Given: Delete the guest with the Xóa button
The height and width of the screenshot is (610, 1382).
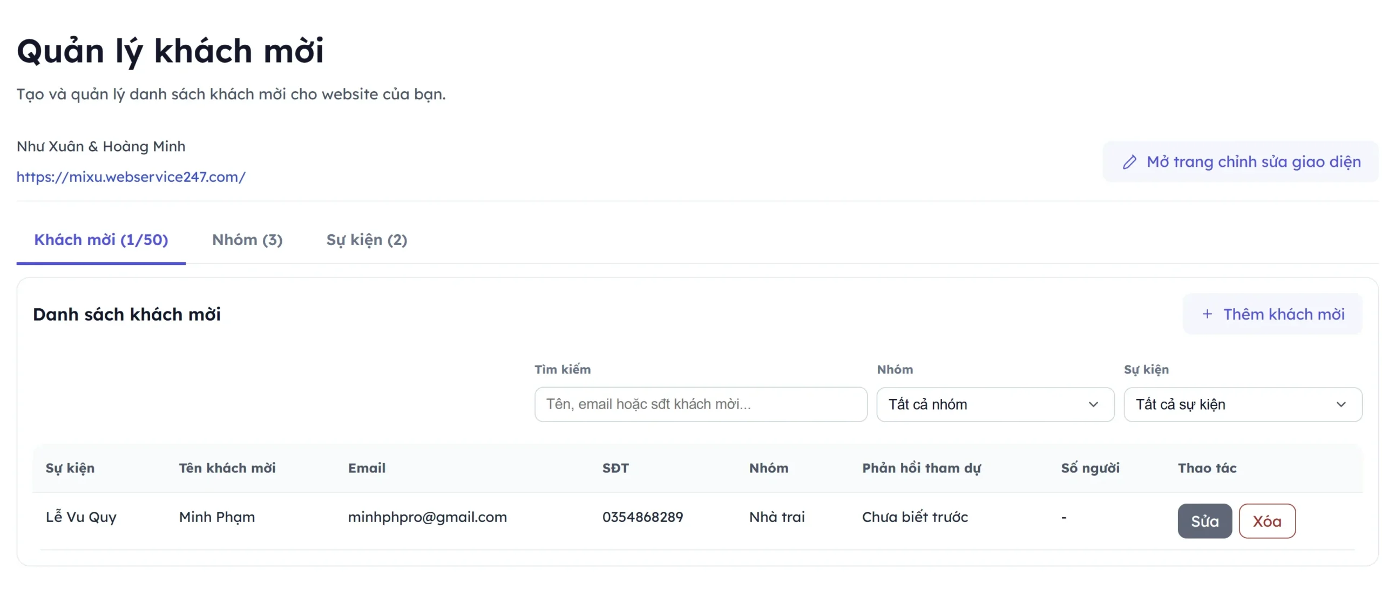Looking at the screenshot, I should pyautogui.click(x=1266, y=521).
